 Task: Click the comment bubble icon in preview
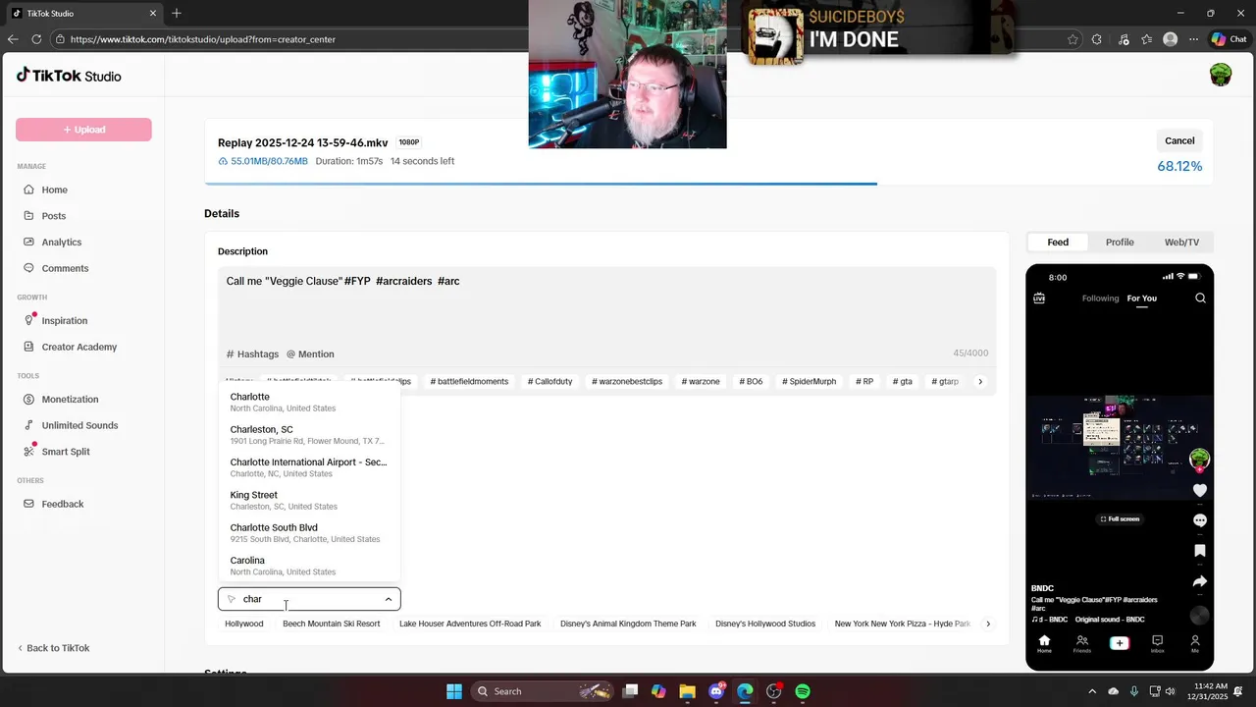1199,520
